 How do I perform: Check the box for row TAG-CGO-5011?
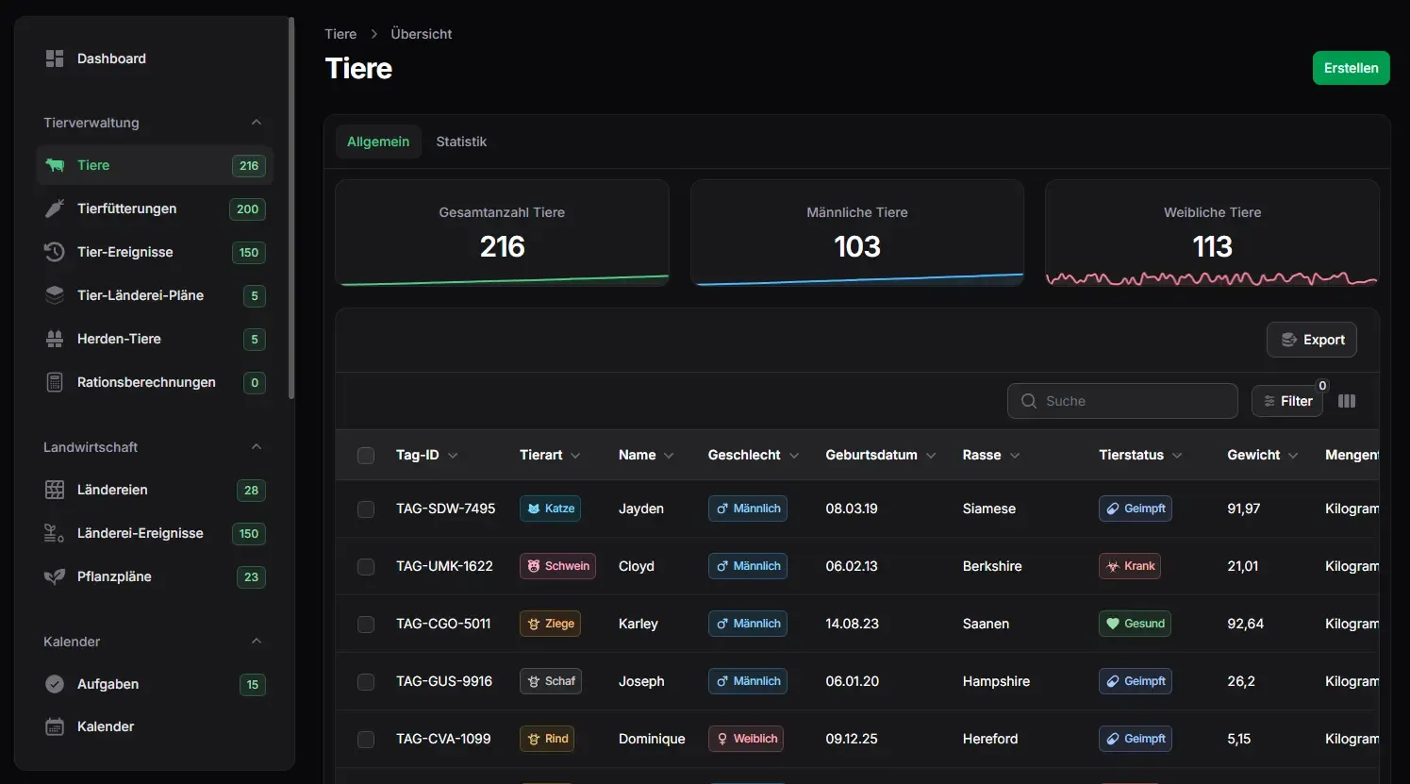coord(366,625)
